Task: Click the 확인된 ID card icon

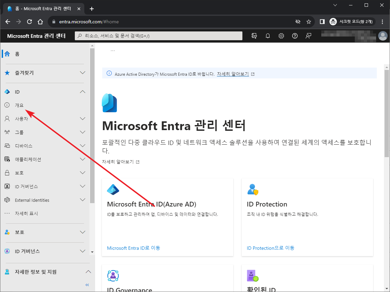Action: (x=253, y=276)
